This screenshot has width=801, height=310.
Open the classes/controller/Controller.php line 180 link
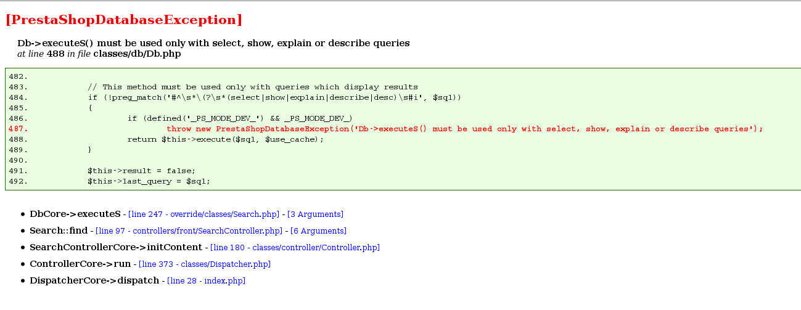click(x=295, y=248)
